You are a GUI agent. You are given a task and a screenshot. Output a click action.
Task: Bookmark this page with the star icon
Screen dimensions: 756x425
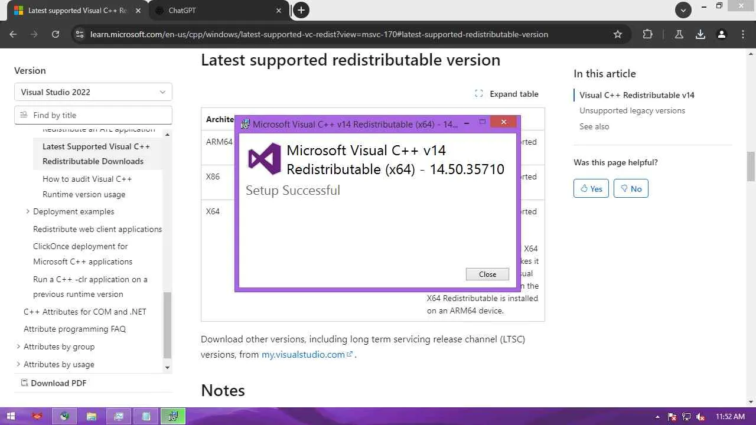[x=618, y=34]
